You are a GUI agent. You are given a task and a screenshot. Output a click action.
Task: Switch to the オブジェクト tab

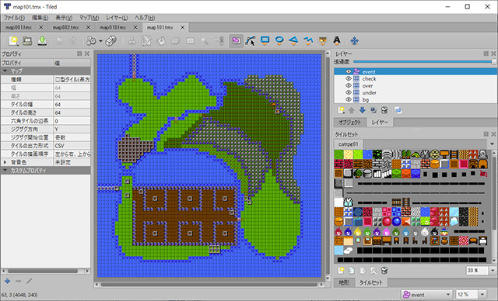(350, 122)
